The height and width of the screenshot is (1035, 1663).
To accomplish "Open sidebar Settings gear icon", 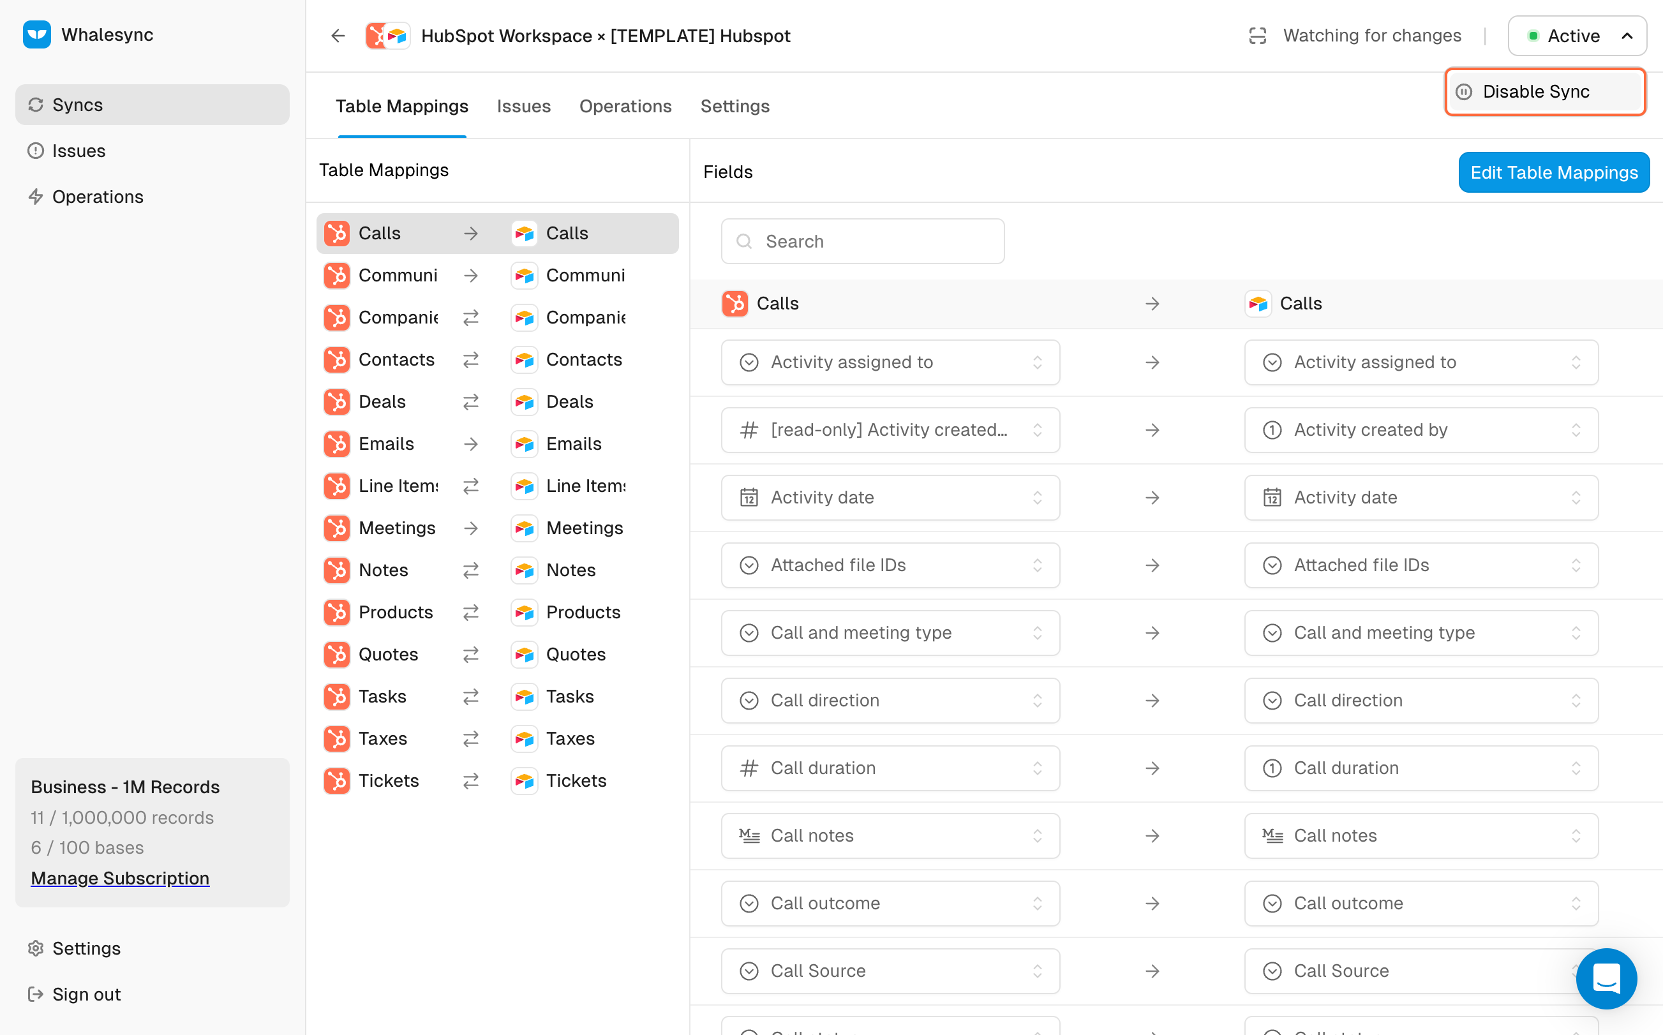I will [x=36, y=948].
